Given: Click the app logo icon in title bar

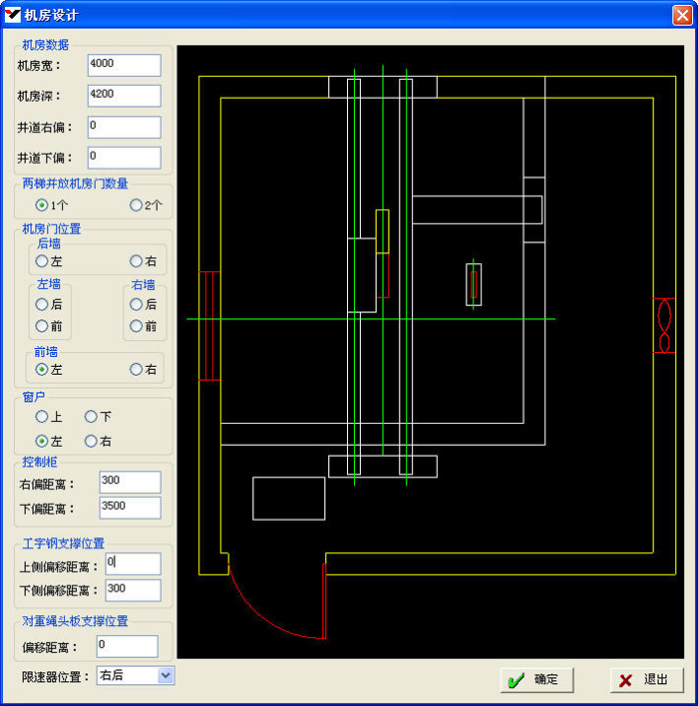Looking at the screenshot, I should pyautogui.click(x=13, y=15).
